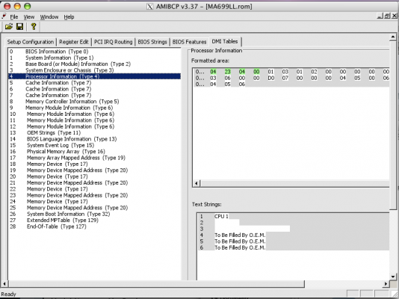This screenshot has width=399, height=299.
Task: Select Memory Device entry number 20
Action: (x=94, y=176)
